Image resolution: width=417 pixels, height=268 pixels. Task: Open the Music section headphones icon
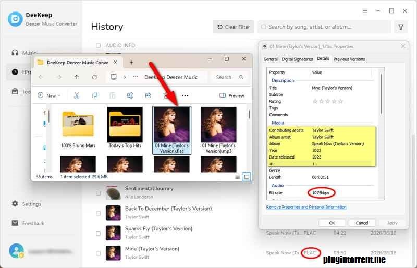click(15, 53)
